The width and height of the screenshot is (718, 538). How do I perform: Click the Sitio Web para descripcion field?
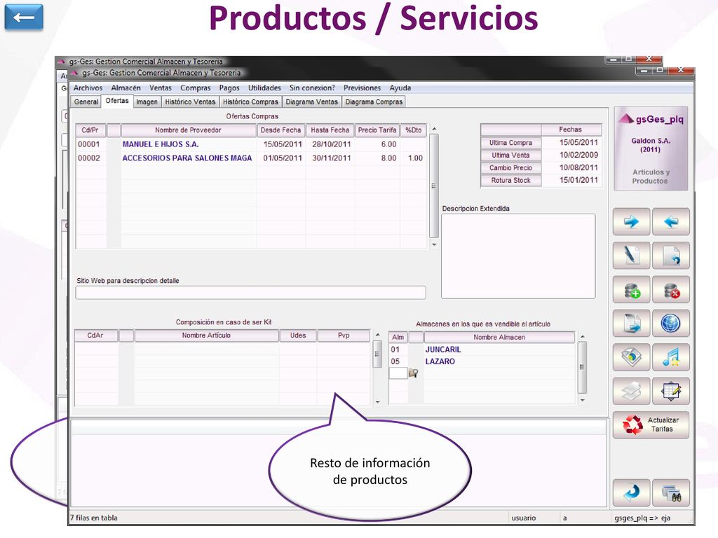pyautogui.click(x=250, y=293)
